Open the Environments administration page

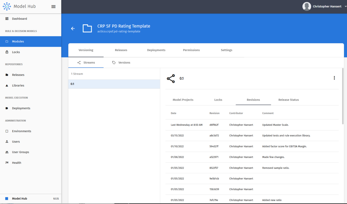pyautogui.click(x=21, y=131)
